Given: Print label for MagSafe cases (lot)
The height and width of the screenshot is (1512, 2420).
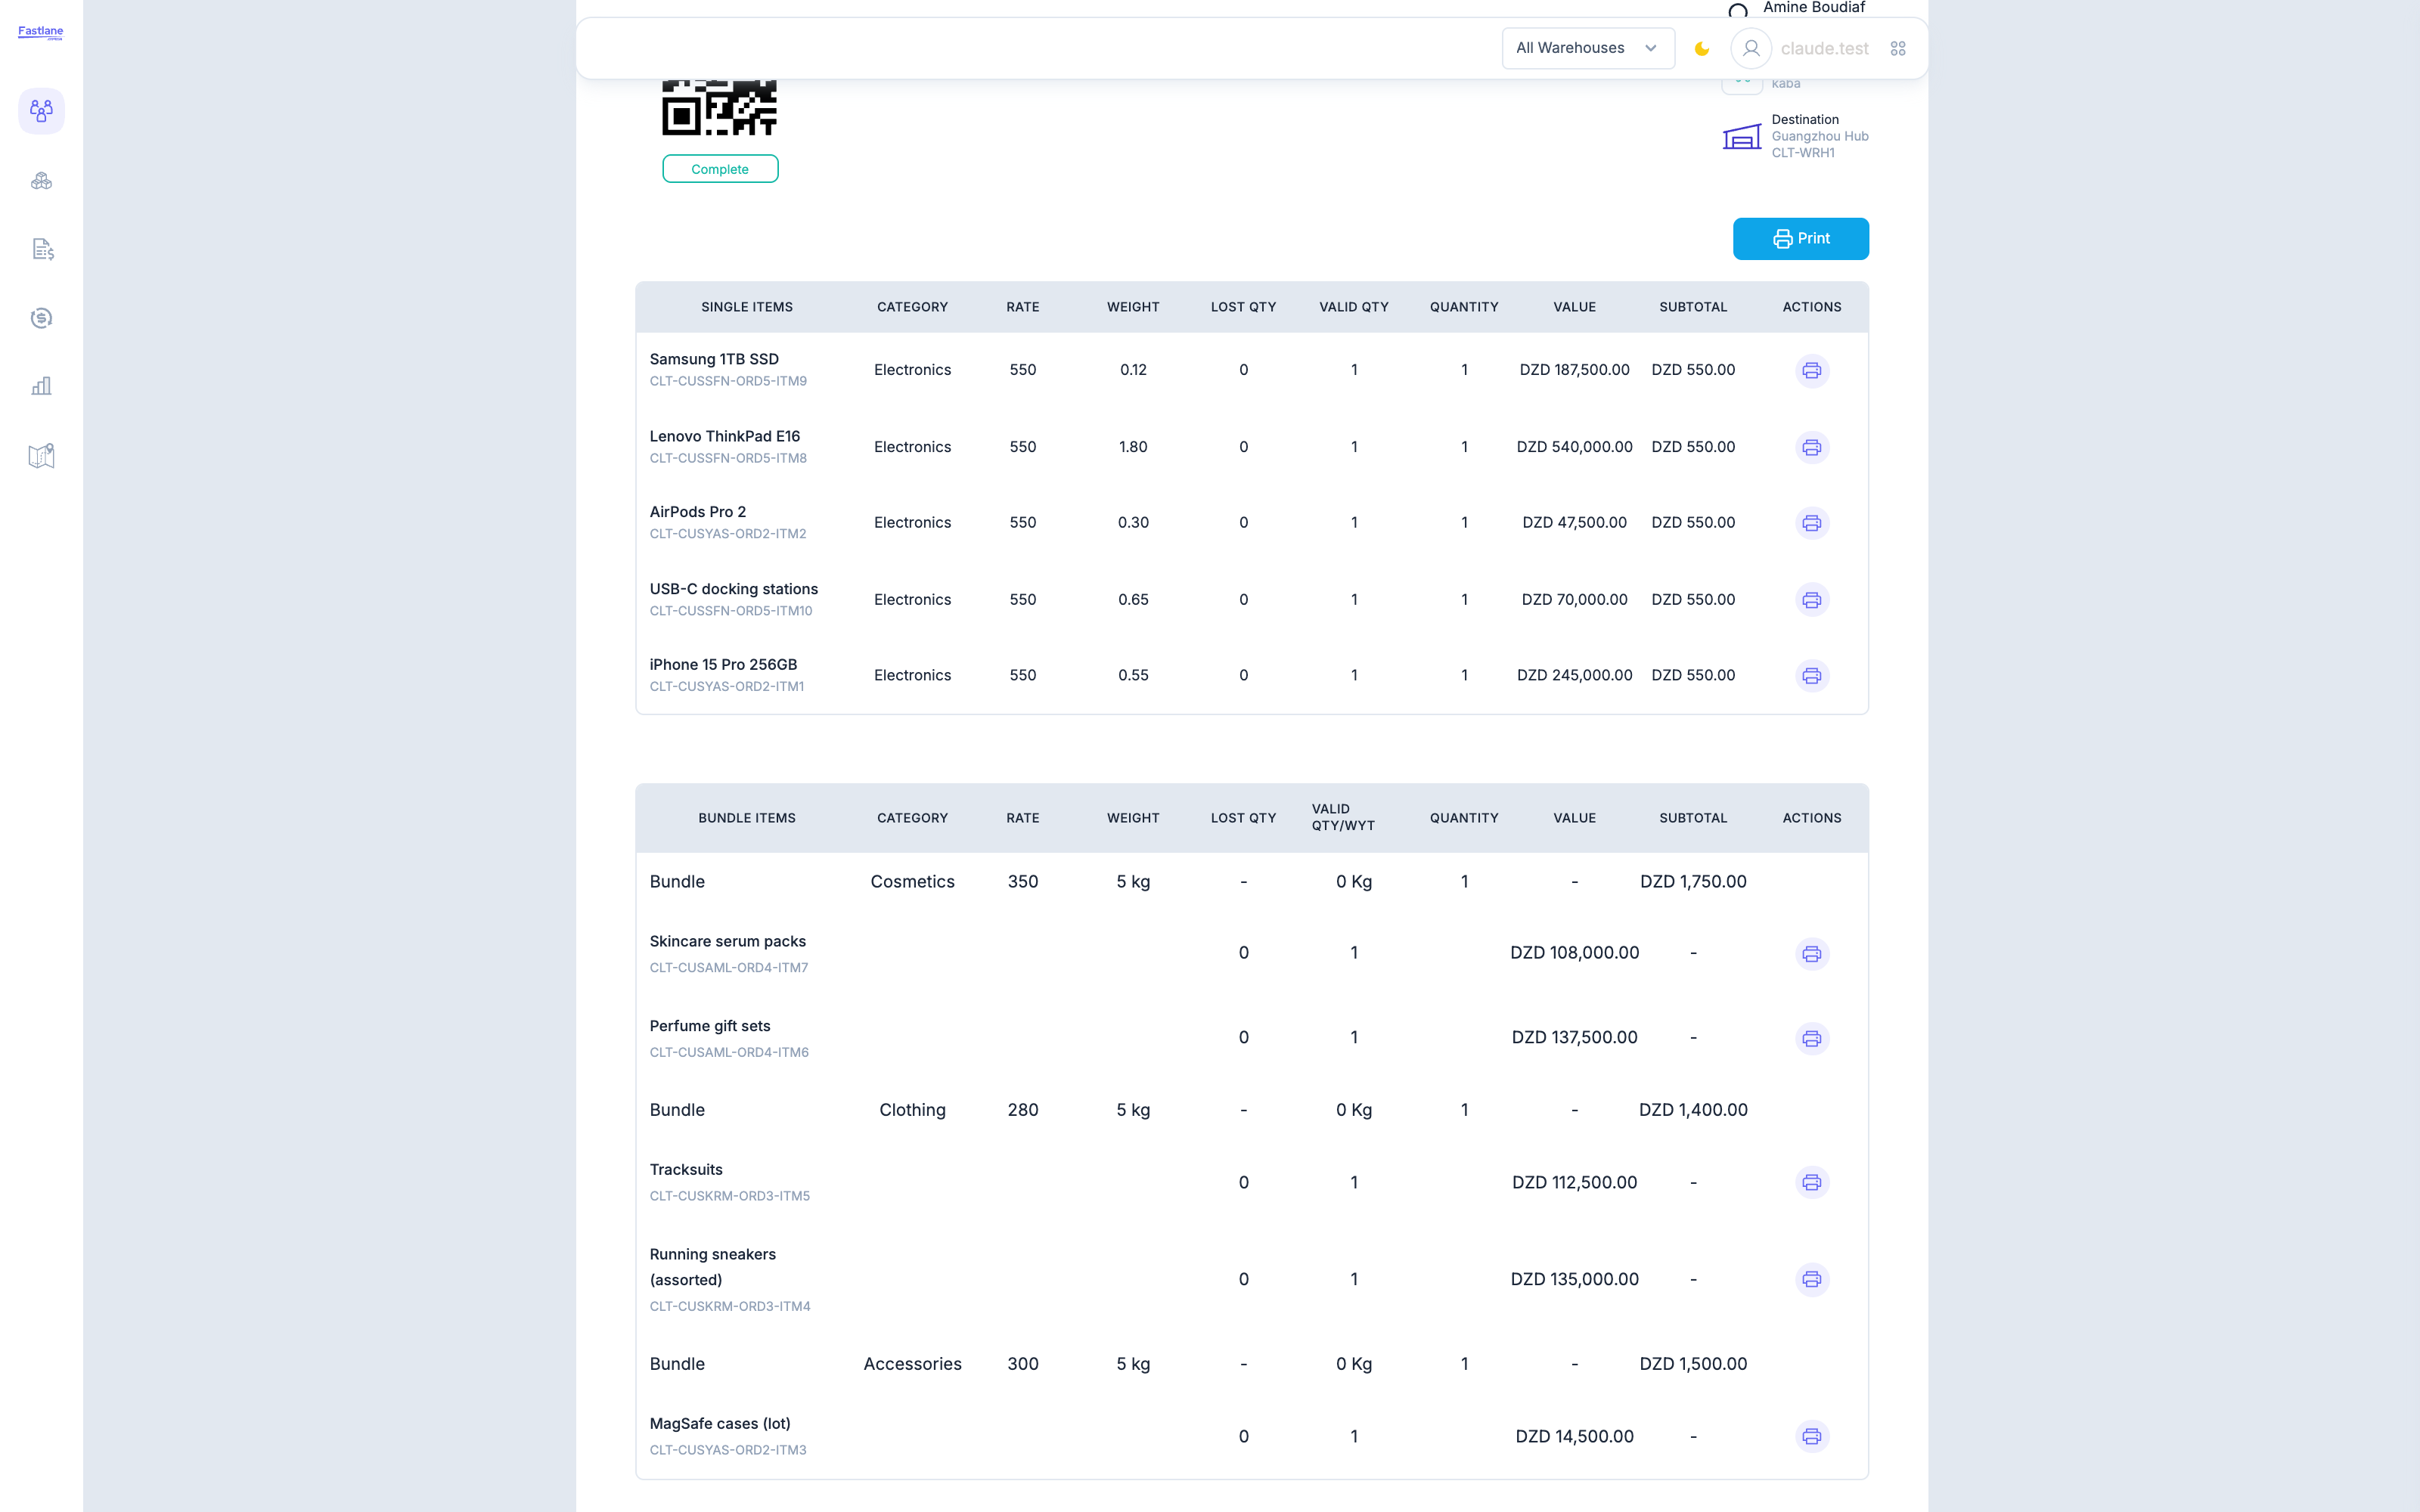Looking at the screenshot, I should pyautogui.click(x=1811, y=1437).
